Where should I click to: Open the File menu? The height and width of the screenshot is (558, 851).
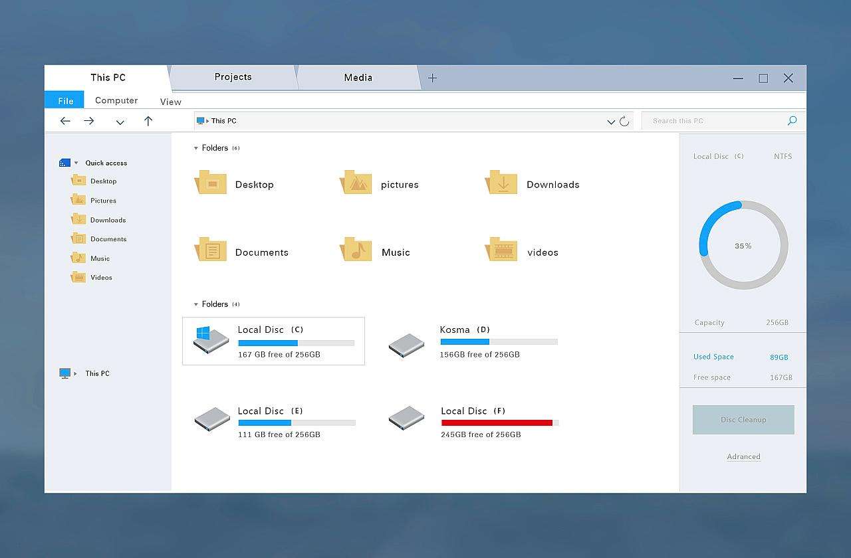pos(65,100)
